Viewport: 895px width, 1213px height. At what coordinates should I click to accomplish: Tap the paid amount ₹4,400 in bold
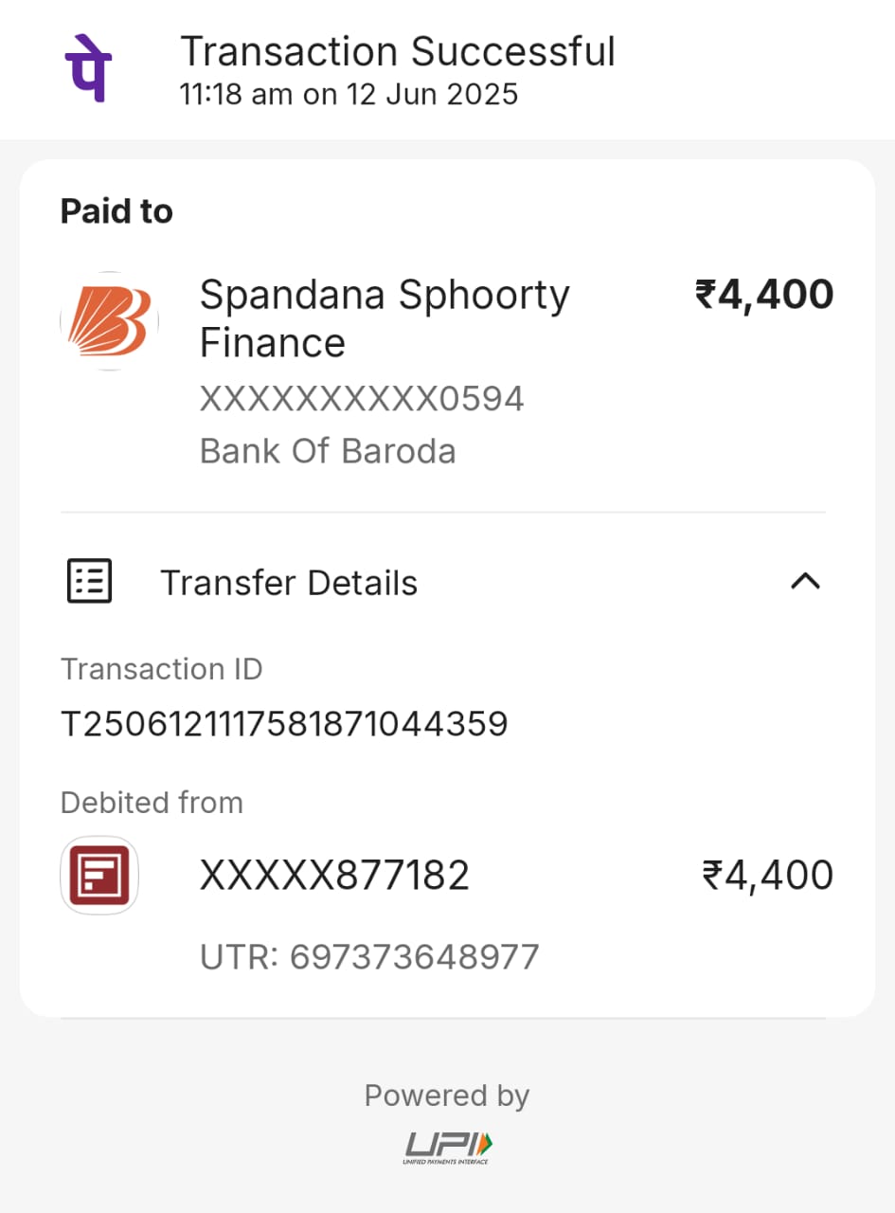point(764,295)
